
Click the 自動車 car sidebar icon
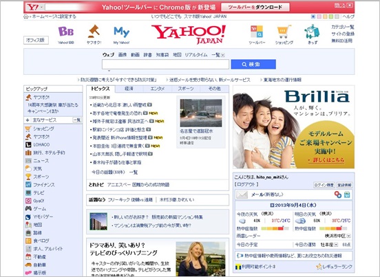tap(28, 265)
